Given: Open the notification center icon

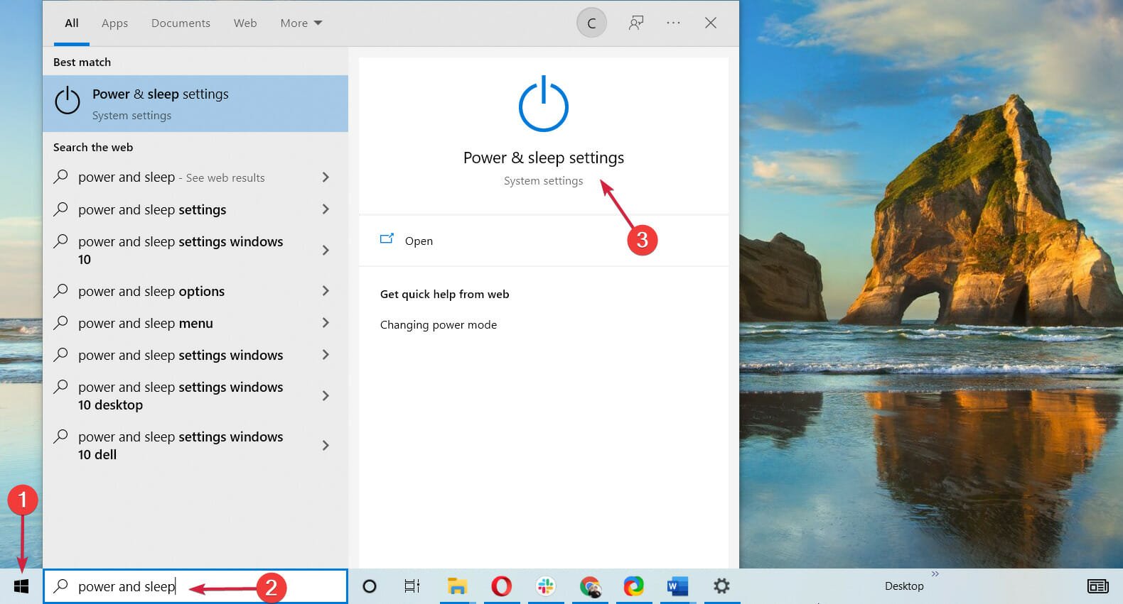Looking at the screenshot, I should pyautogui.click(x=1098, y=586).
